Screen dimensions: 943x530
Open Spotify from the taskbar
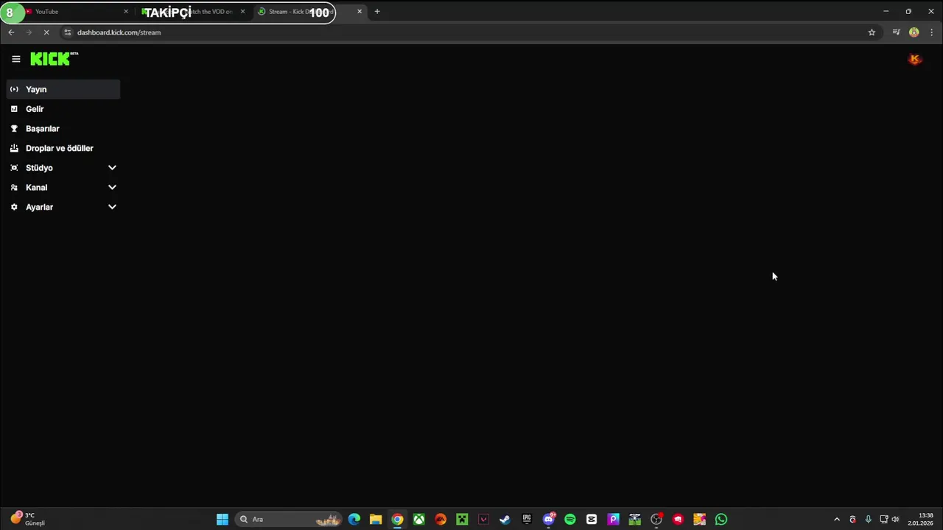(570, 520)
